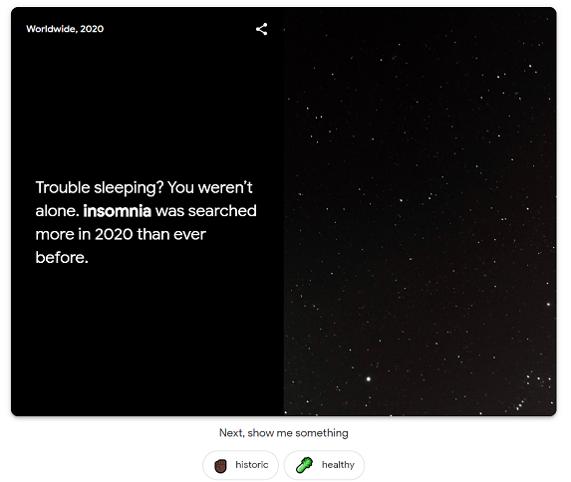Image resolution: width=571 pixels, height=482 pixels.
Task: Click the word "historic" inside its chip
Action: (252, 465)
